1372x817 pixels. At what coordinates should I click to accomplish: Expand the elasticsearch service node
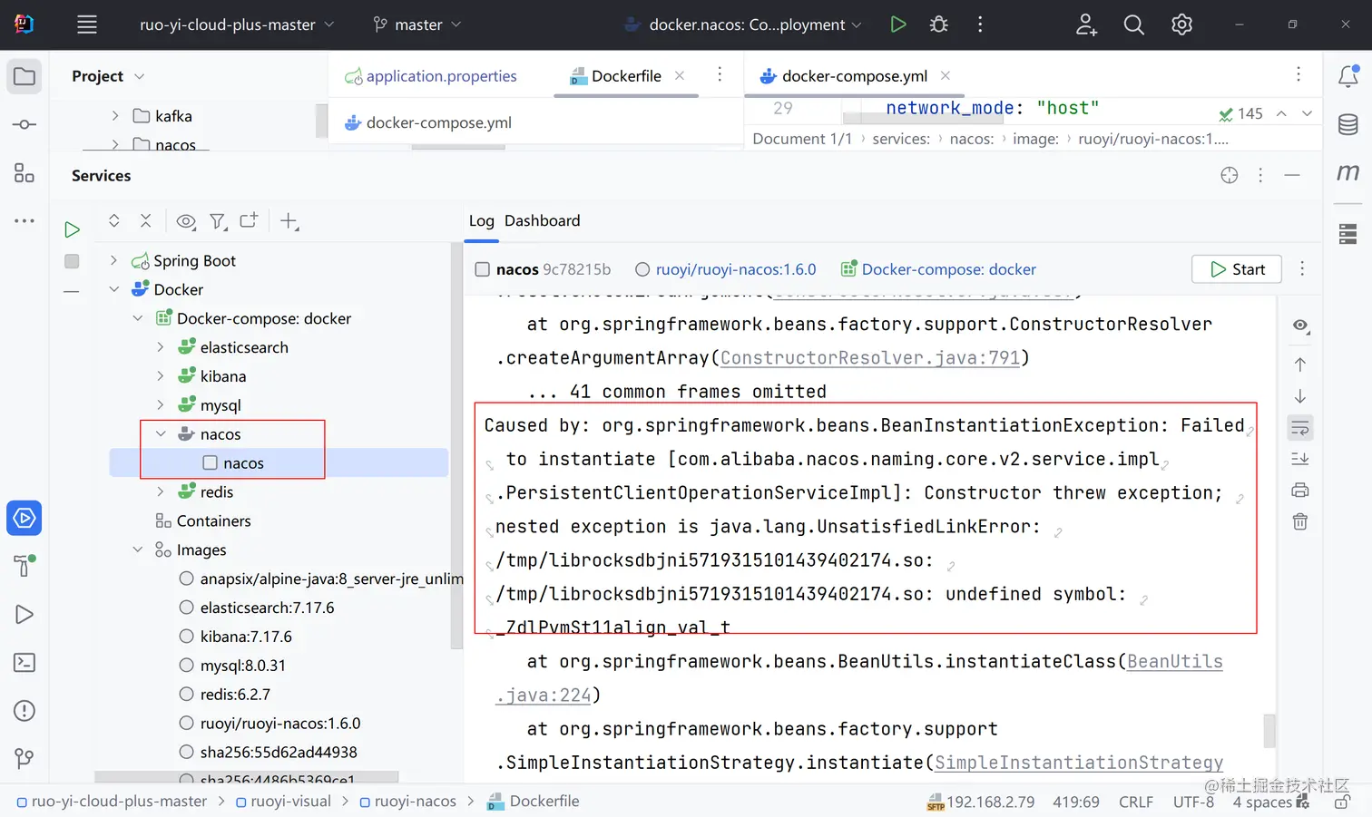point(161,347)
